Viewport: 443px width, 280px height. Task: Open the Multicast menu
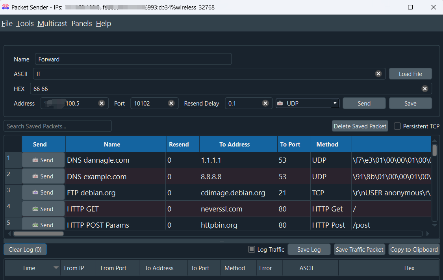pos(52,24)
